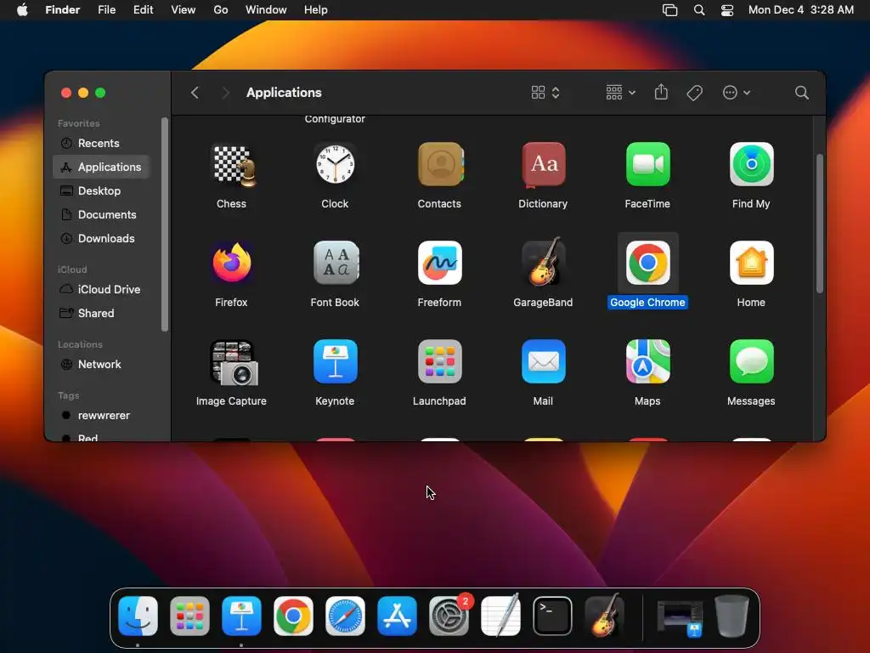Open the Help menu
The height and width of the screenshot is (653, 870).
pyautogui.click(x=316, y=10)
